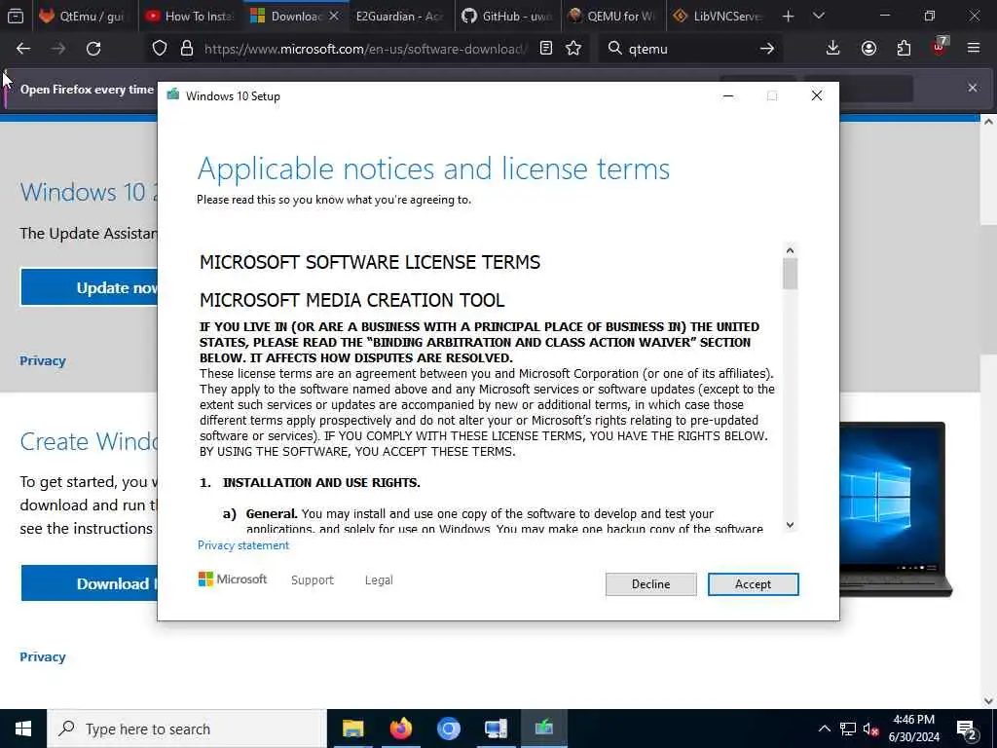997x748 pixels.
Task: Open the Windows Start menu
Action: coord(23,729)
